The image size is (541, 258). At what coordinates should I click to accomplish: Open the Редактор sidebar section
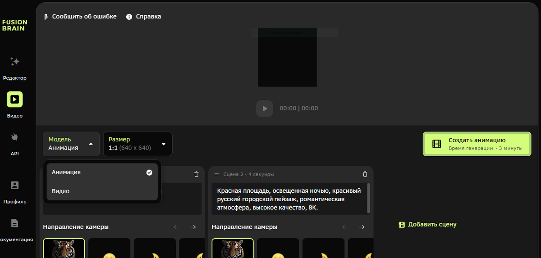(14, 68)
